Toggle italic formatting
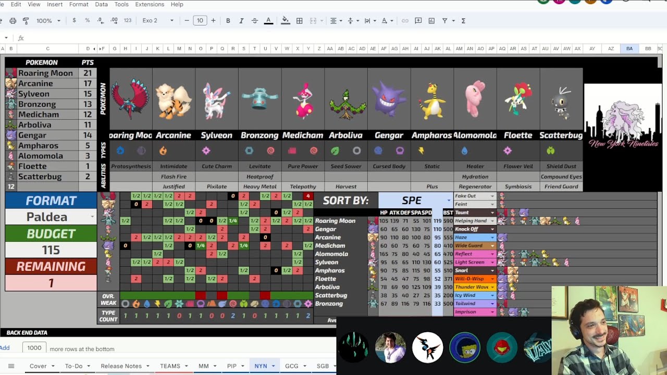Viewport: 667px width, 375px height. pos(241,21)
